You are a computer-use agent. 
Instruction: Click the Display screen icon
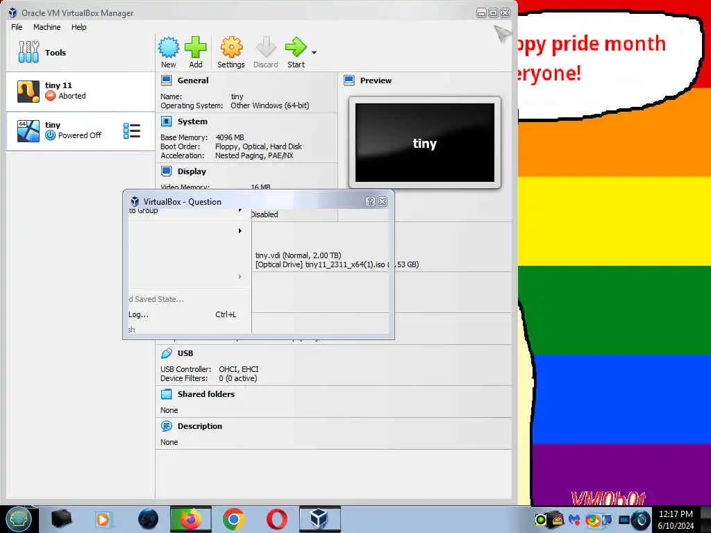tap(167, 171)
